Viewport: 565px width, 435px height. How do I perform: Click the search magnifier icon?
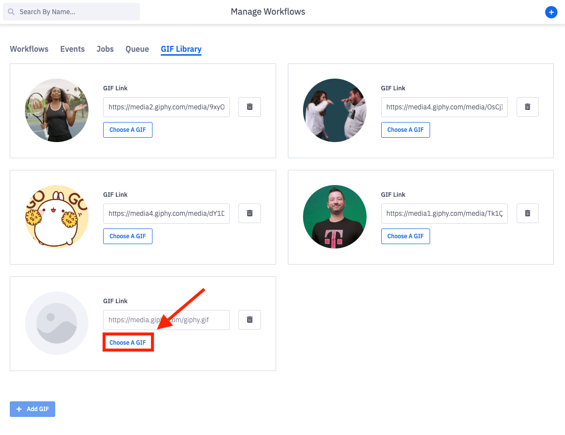tap(11, 12)
